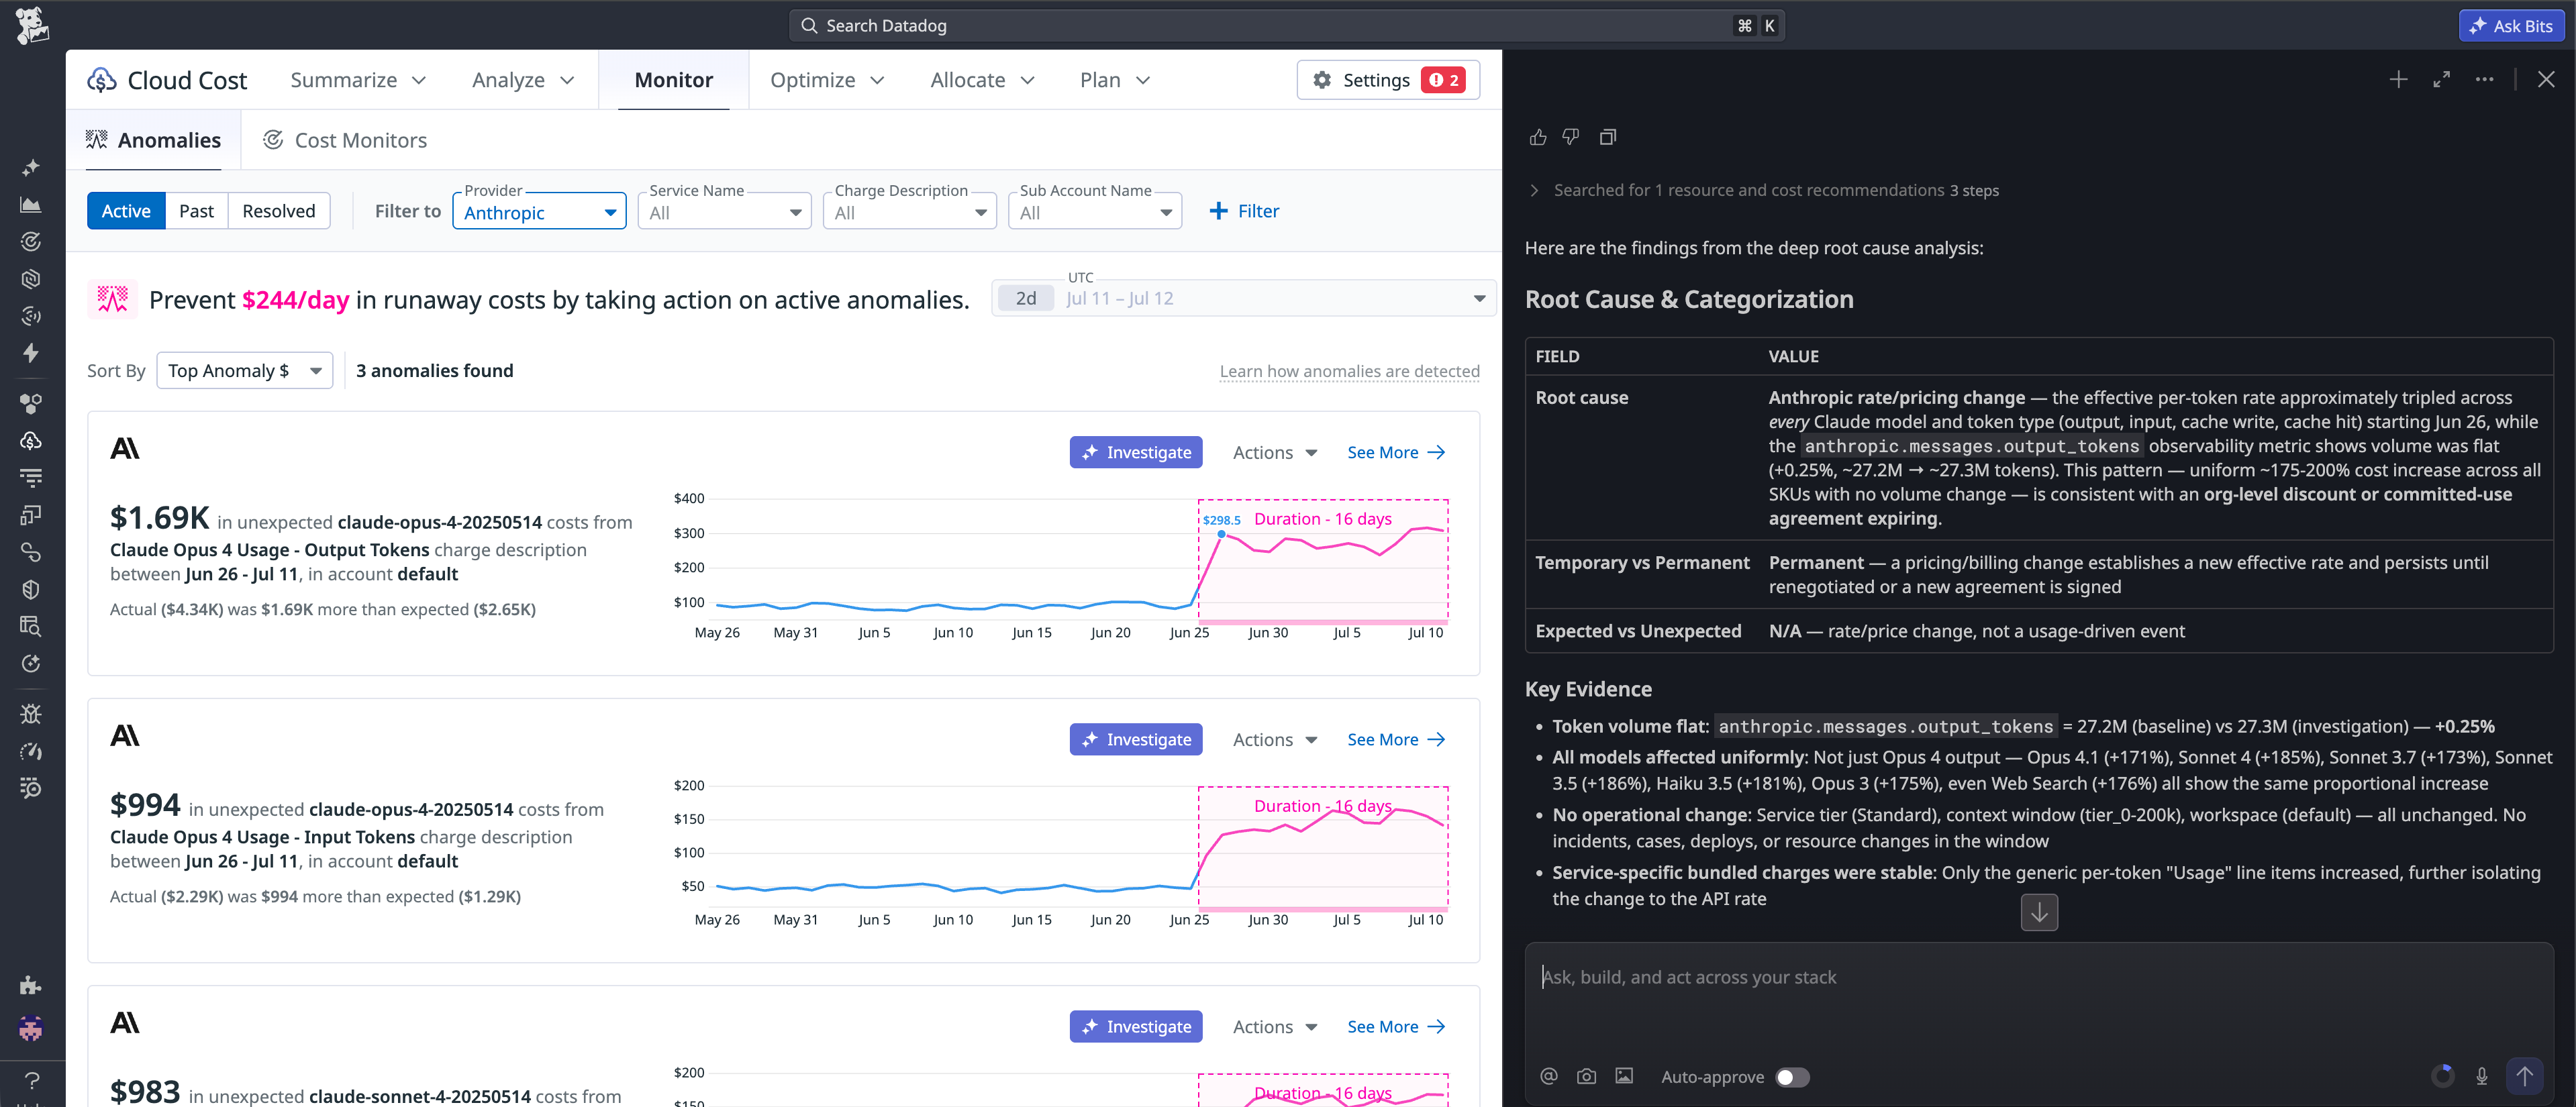Click thumbs up on Bits response
The height and width of the screenshot is (1107, 2576).
(1538, 137)
